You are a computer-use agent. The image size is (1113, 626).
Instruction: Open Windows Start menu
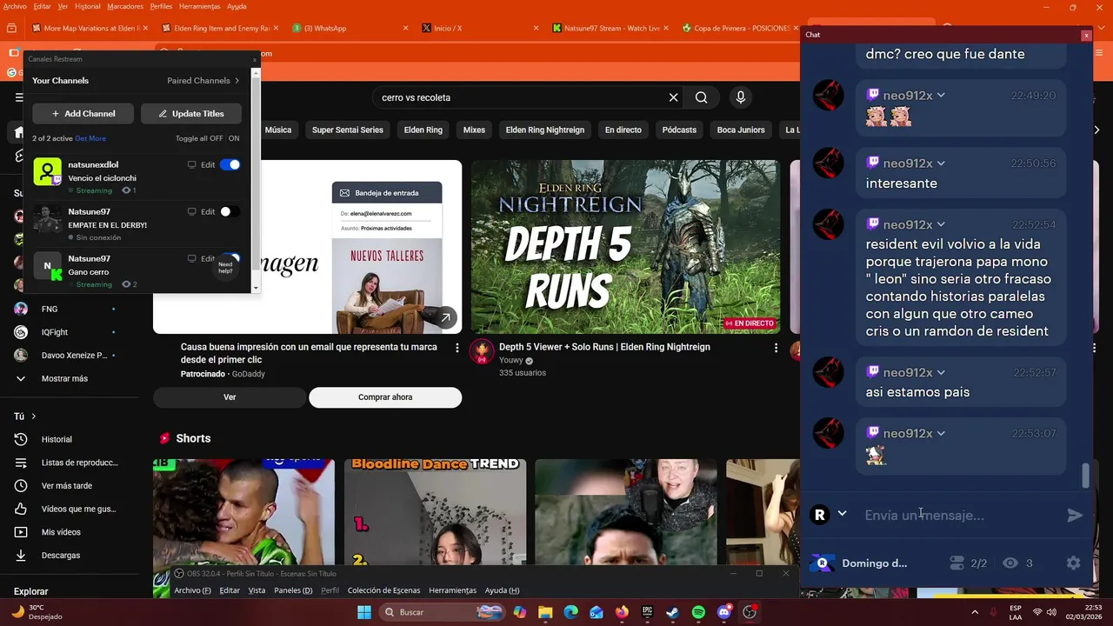(364, 612)
